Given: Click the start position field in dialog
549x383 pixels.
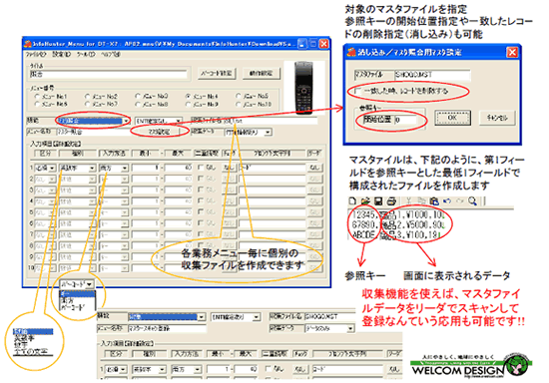Looking at the screenshot, I should click(406, 120).
